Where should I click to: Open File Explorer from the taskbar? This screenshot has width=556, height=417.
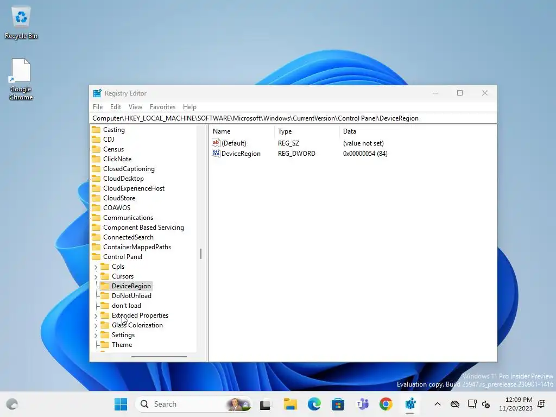tap(290, 404)
